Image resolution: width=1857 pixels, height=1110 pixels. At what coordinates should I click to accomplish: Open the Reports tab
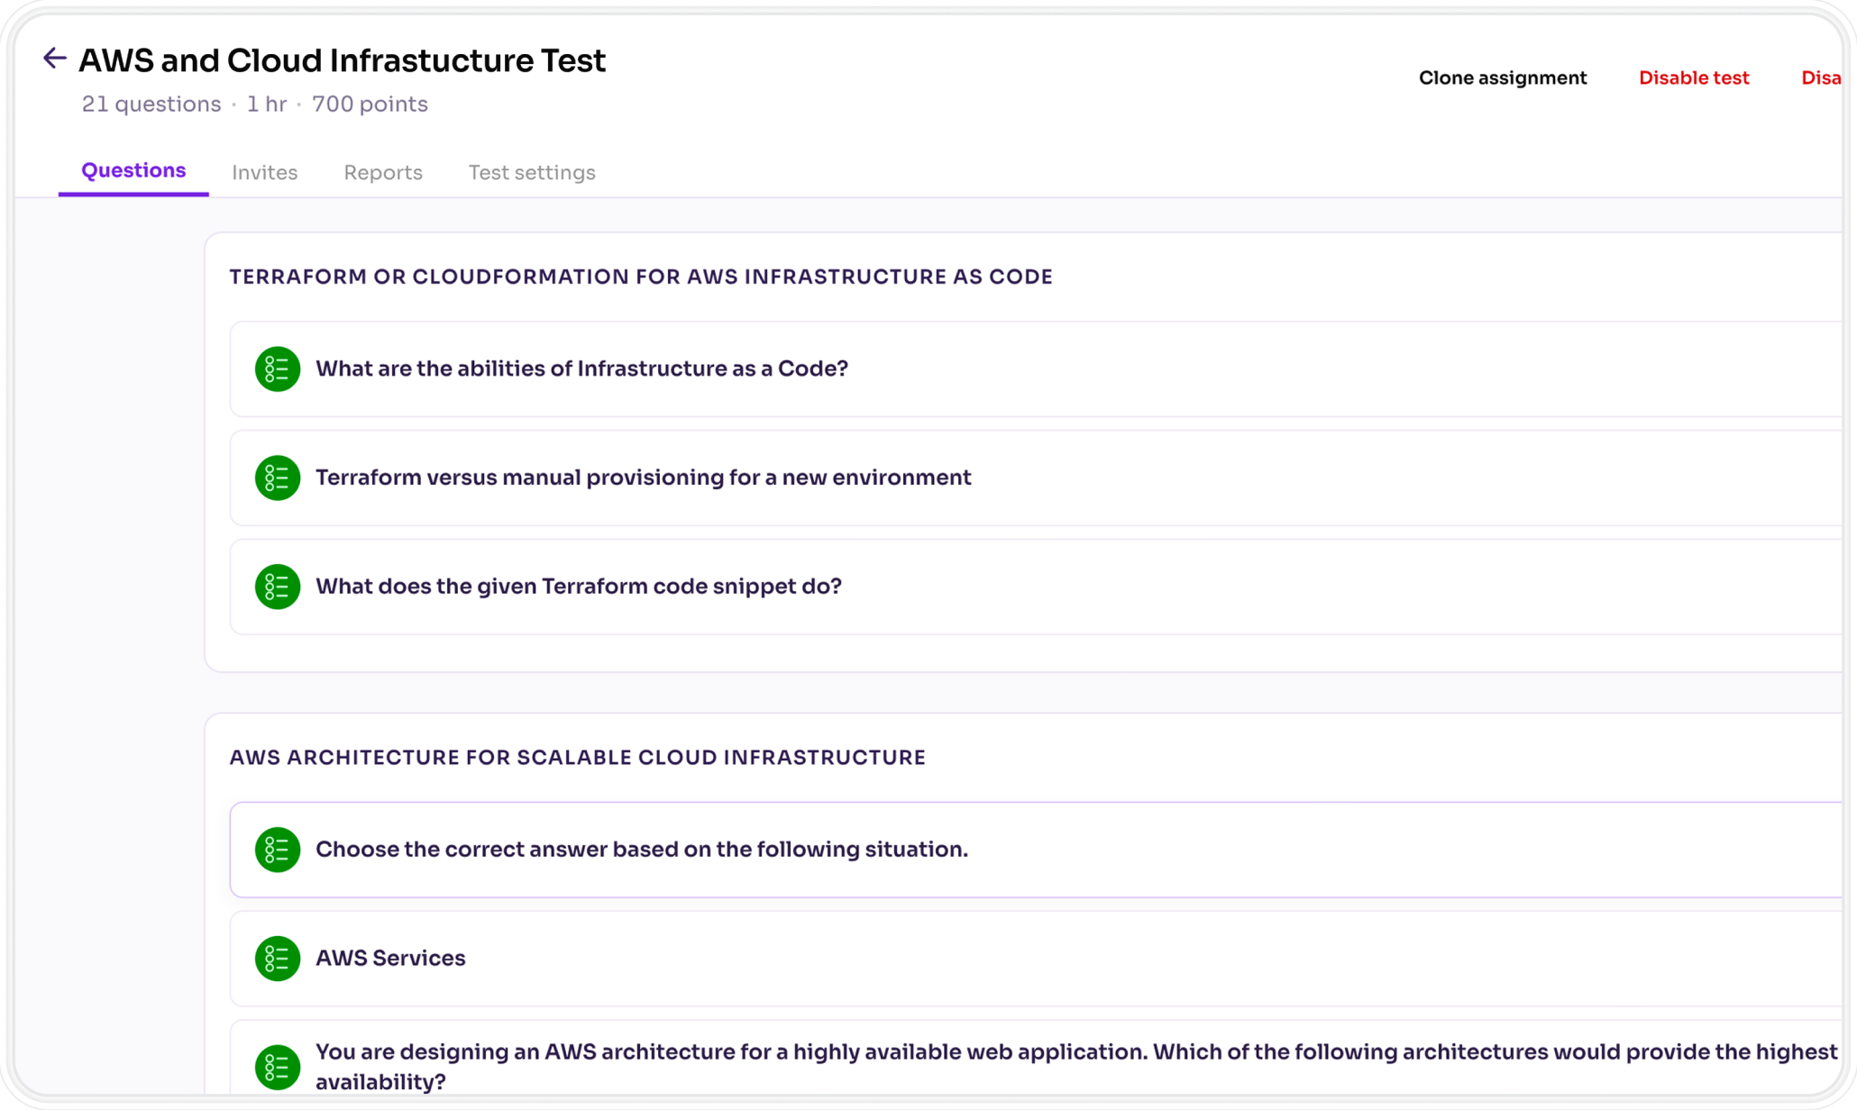tap(383, 172)
